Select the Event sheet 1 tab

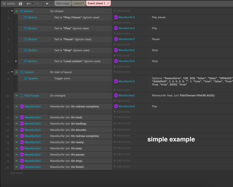click(x=96, y=3)
